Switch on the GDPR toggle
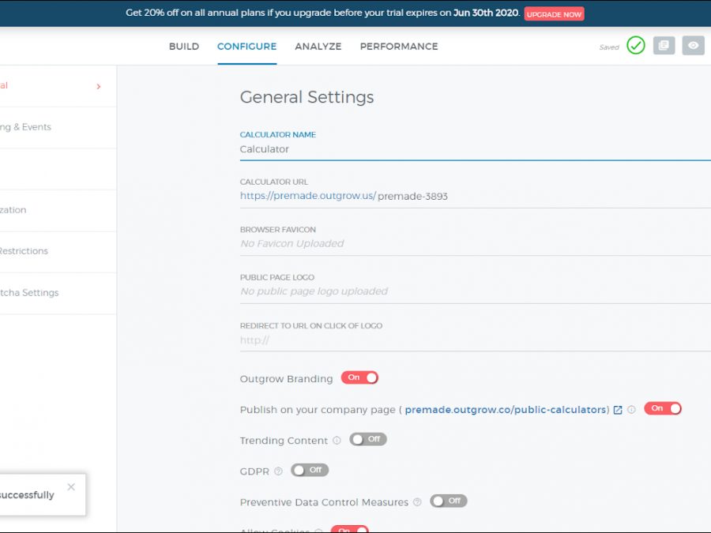Screen dimensions: 711x533 pos(310,471)
